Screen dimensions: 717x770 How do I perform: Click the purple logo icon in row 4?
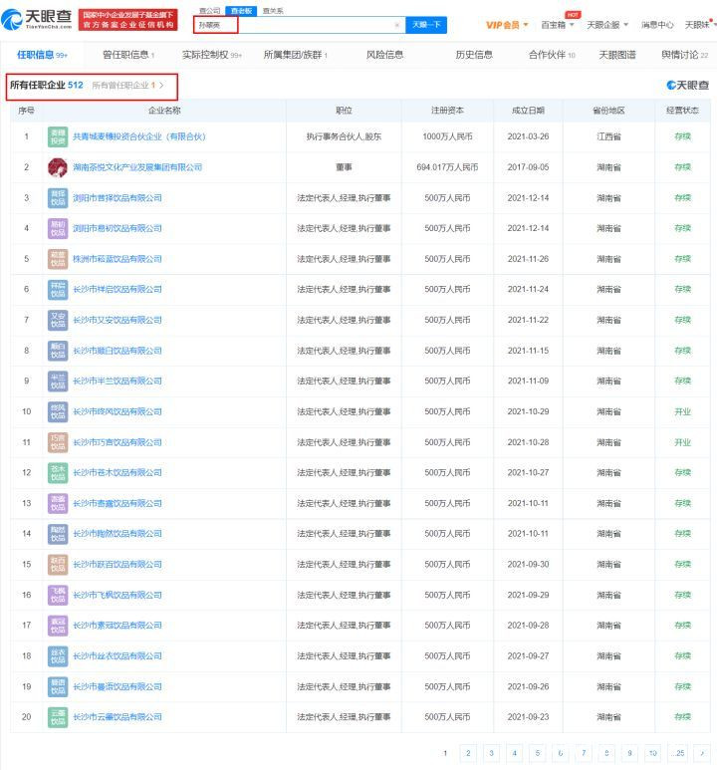[x=58, y=228]
